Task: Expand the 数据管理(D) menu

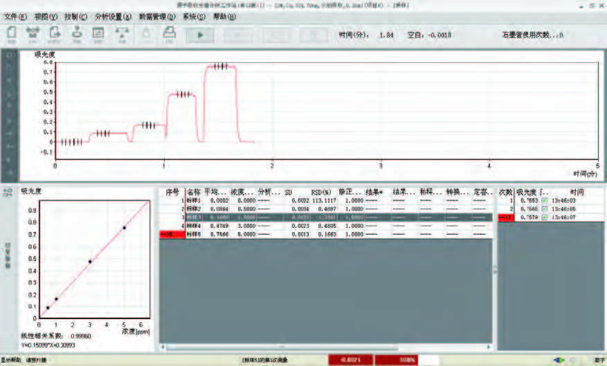Action: 156,17
